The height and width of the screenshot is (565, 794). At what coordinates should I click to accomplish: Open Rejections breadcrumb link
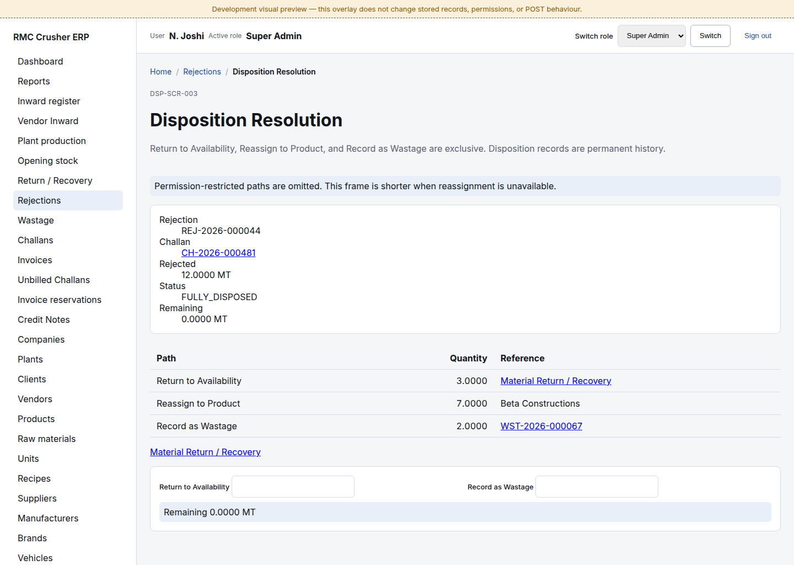[x=202, y=72]
